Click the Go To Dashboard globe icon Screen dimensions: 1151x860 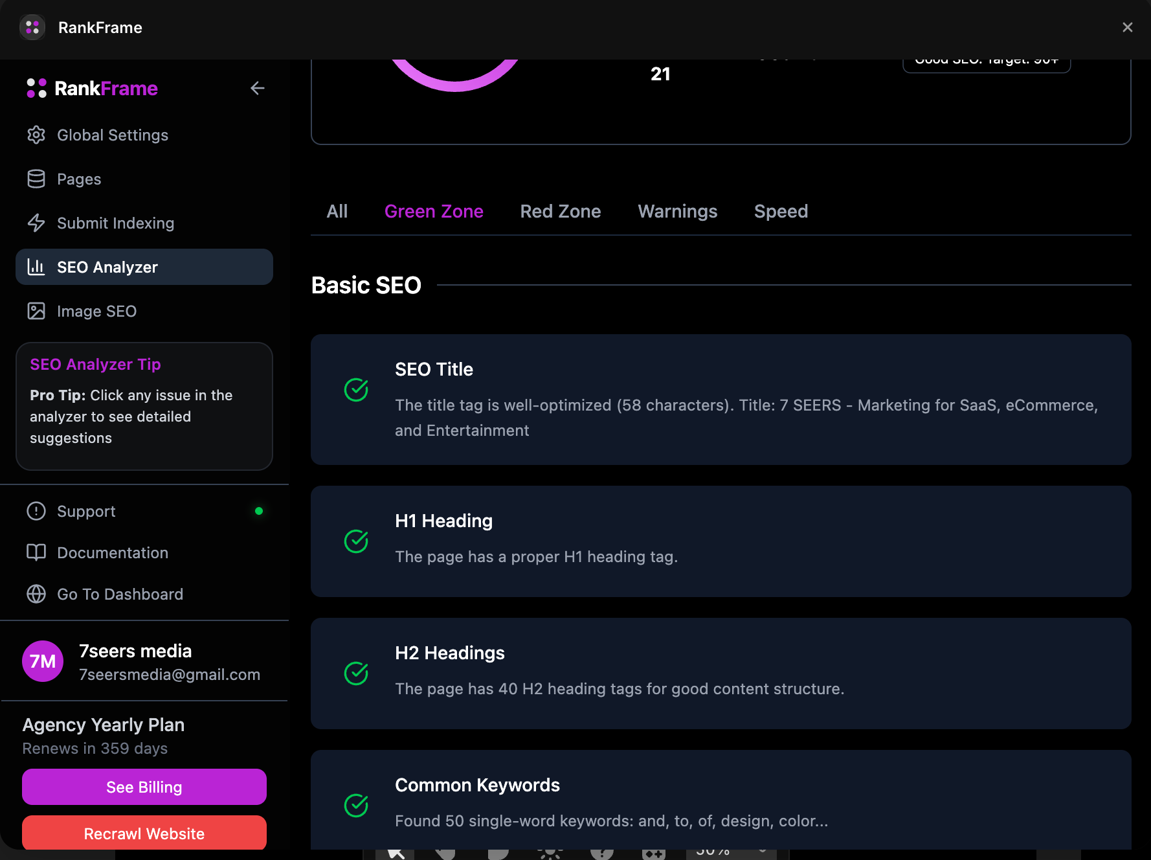[x=36, y=594]
